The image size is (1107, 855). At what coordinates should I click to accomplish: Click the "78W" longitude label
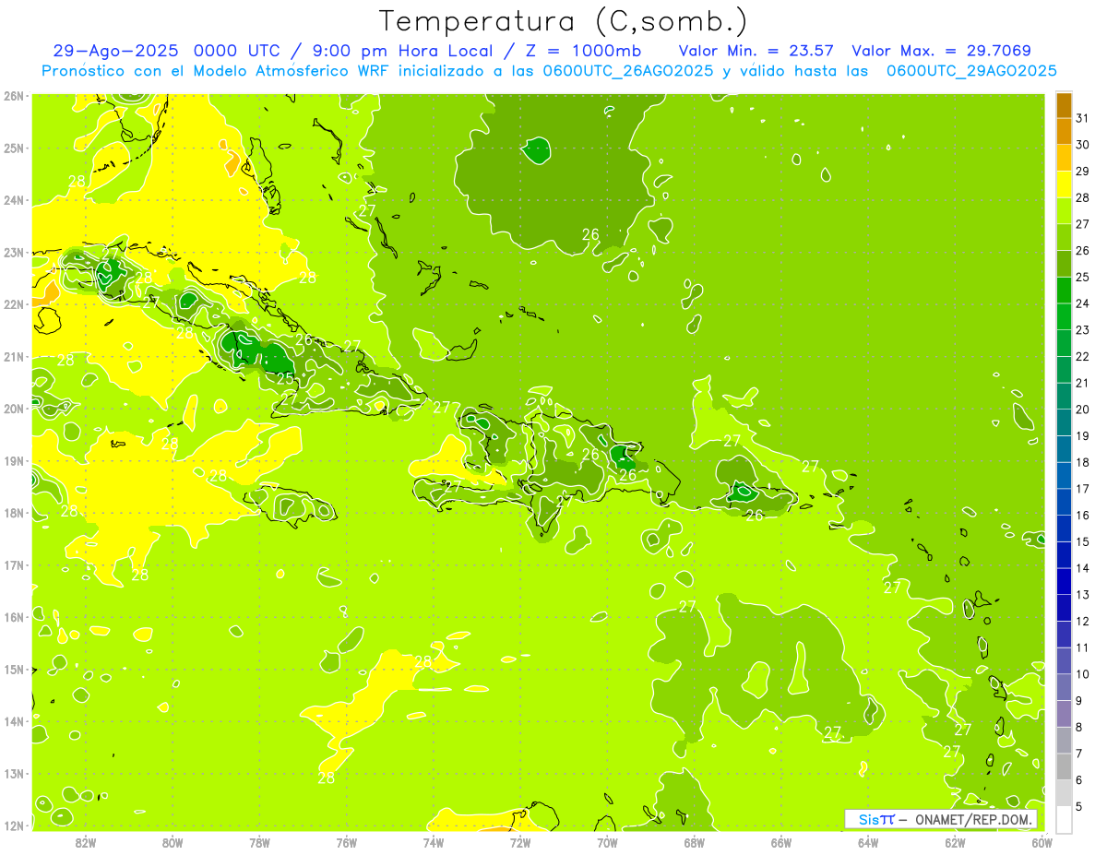coord(259,841)
